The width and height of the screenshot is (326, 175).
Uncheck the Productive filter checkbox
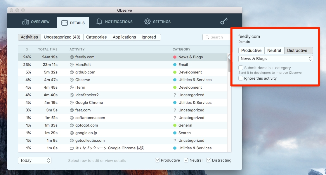point(157,160)
